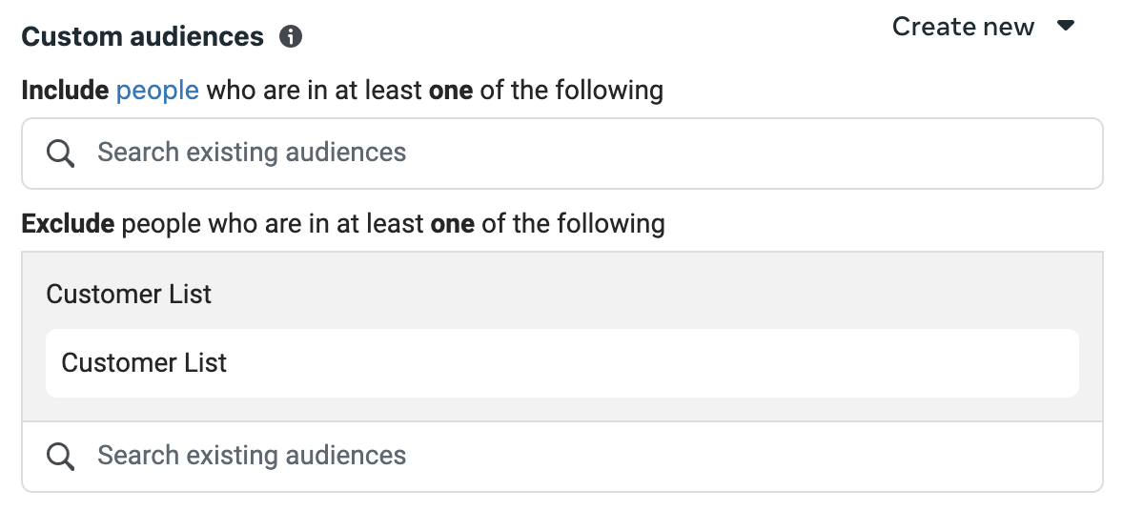Viewport: 1123px width, 511px height.
Task: Click the magnifier icon in Exclude search box
Action: [61, 457]
